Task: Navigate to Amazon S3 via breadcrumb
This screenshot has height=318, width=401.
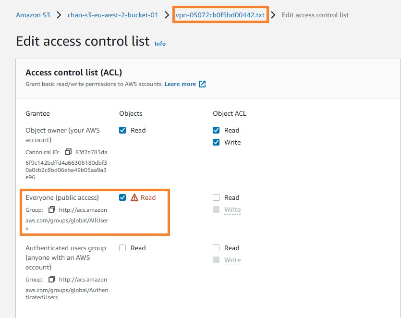Action: pos(33,15)
